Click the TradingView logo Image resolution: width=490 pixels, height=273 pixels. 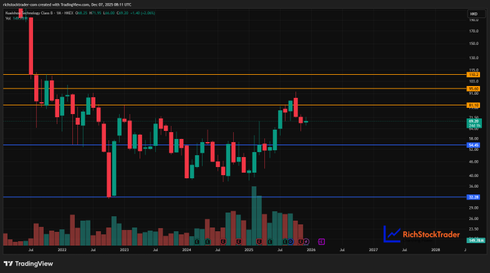[29, 264]
